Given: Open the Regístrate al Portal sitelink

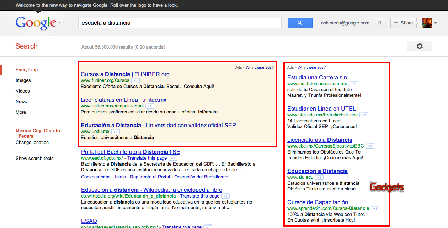Looking at the screenshot, I should (x=150, y=177).
